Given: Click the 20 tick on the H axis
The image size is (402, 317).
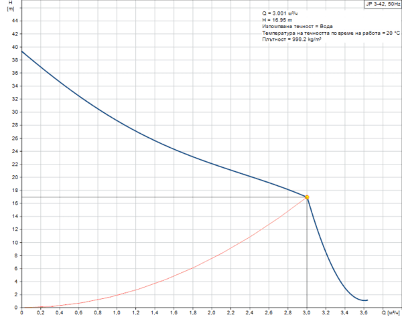Looking at the screenshot, I should 14,177.
